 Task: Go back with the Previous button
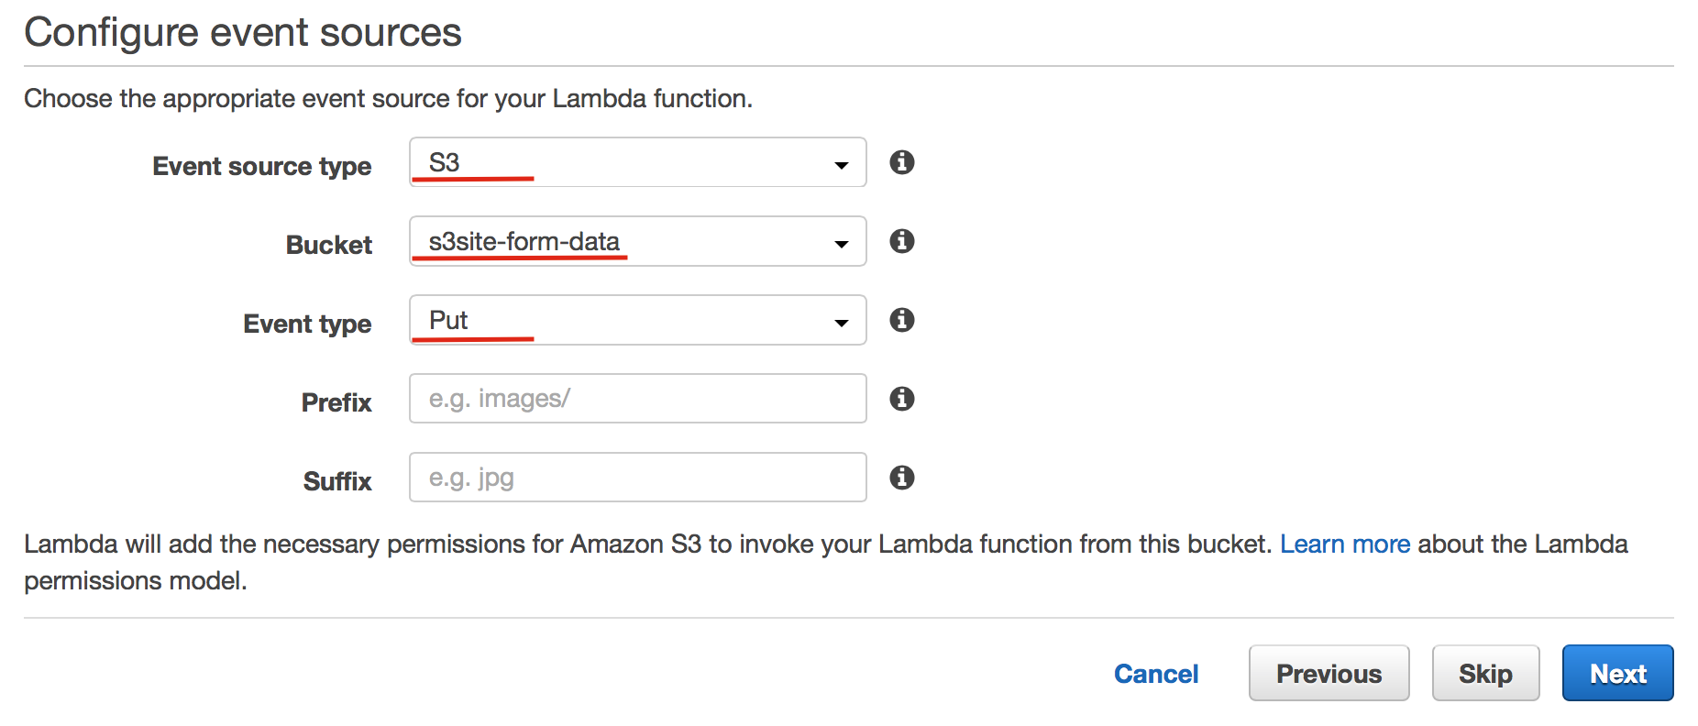(1328, 674)
